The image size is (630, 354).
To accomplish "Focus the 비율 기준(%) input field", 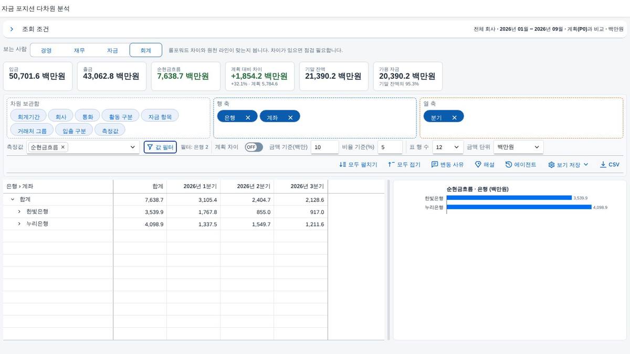I will (390, 147).
